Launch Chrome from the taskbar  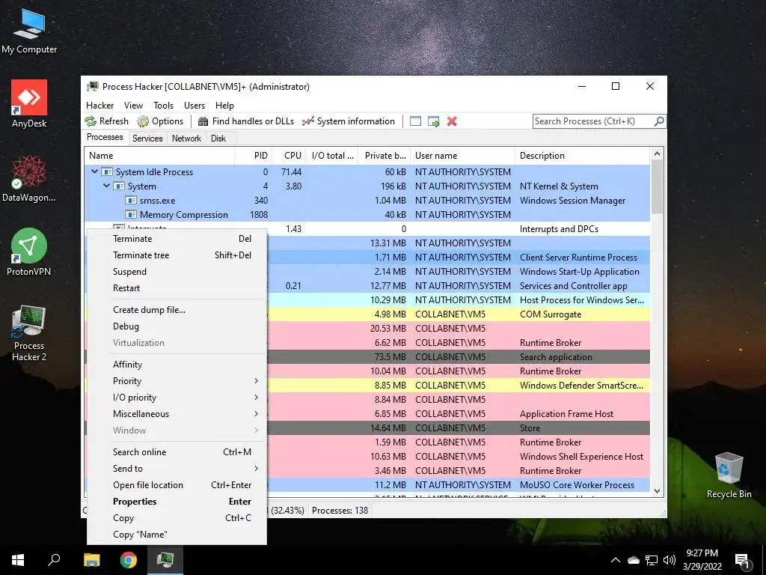click(x=129, y=560)
